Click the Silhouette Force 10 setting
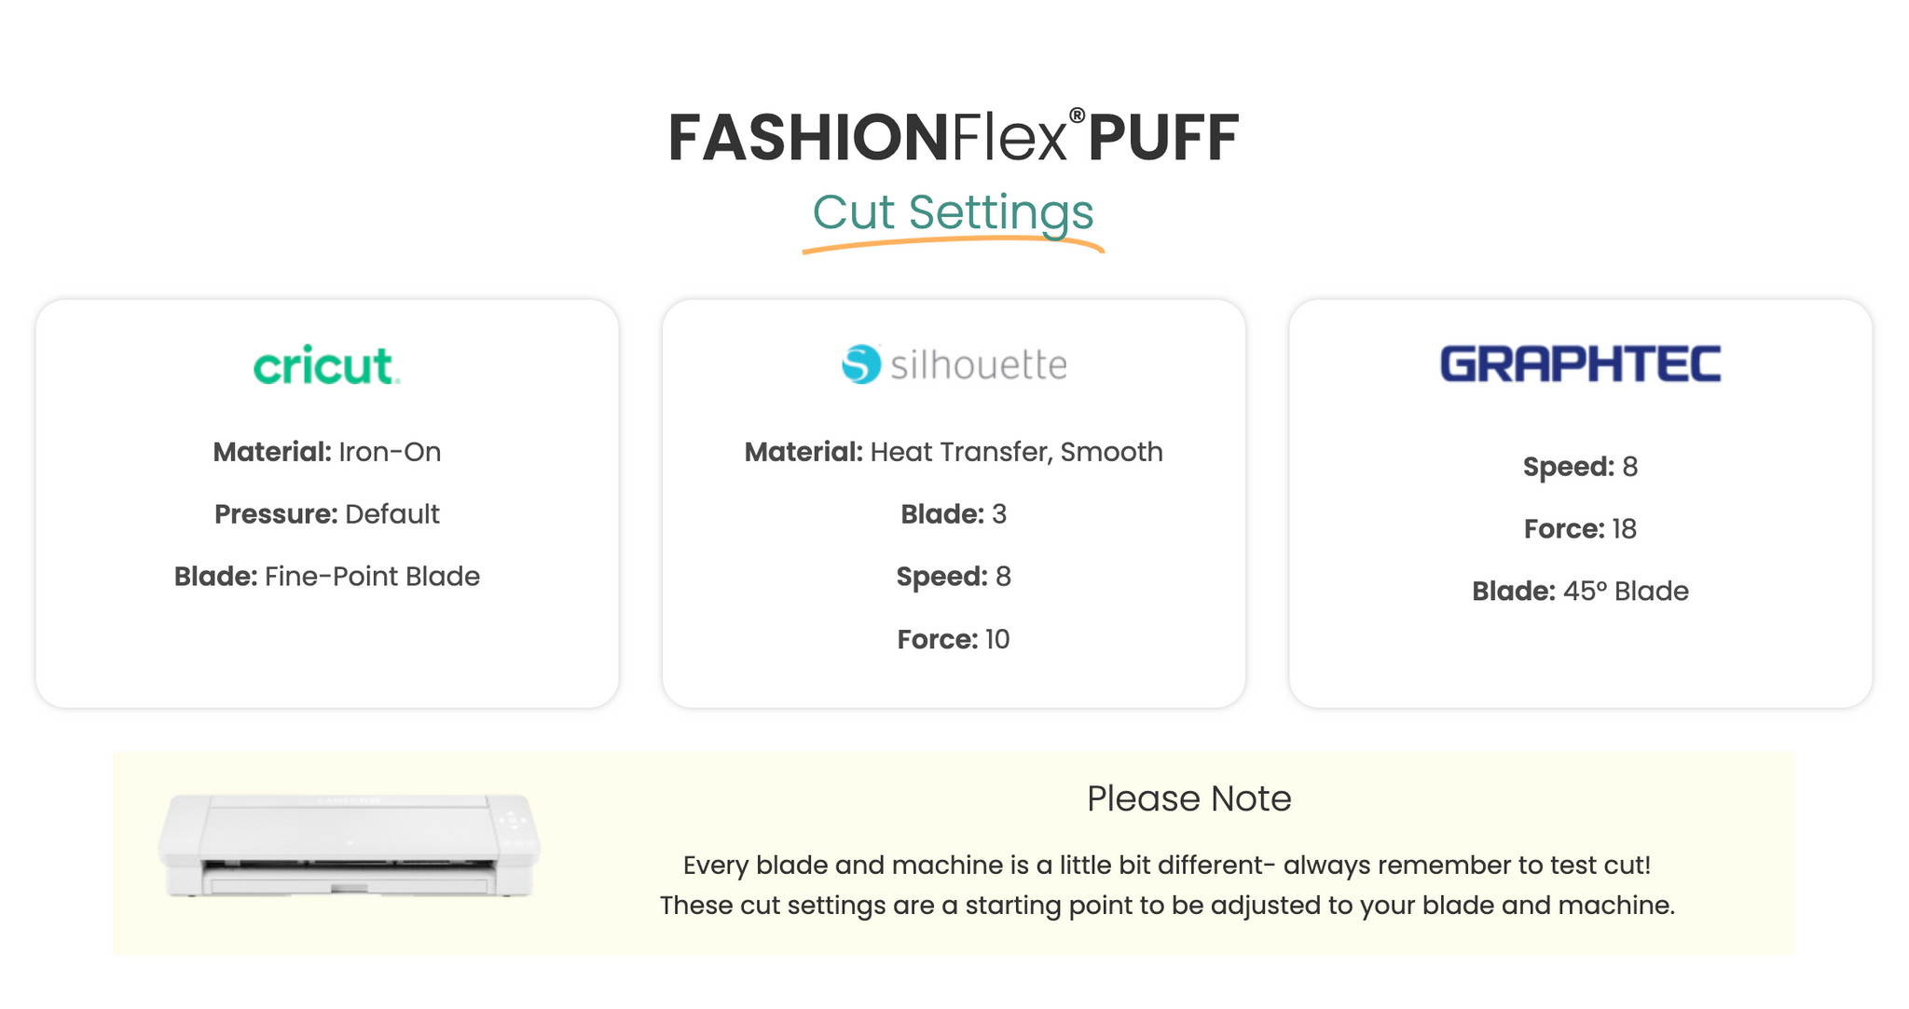 (x=954, y=639)
